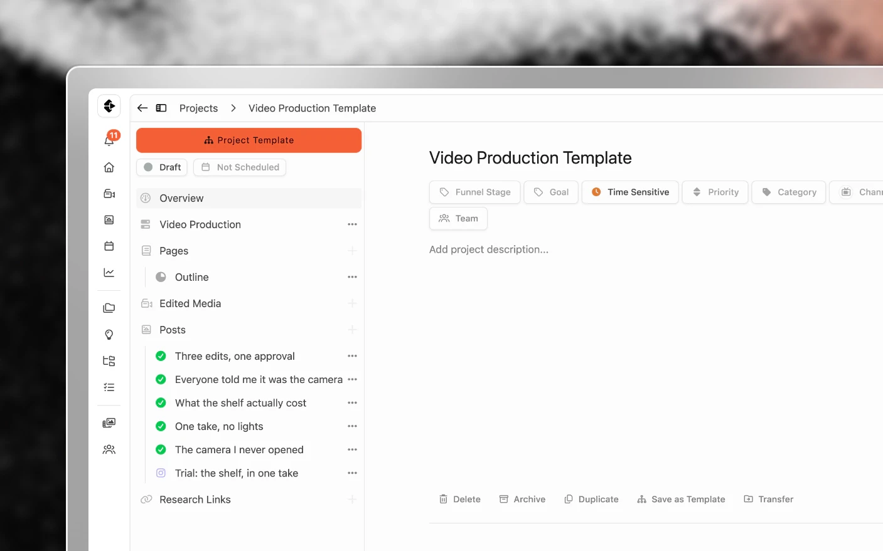Click the Add project description field

489,249
